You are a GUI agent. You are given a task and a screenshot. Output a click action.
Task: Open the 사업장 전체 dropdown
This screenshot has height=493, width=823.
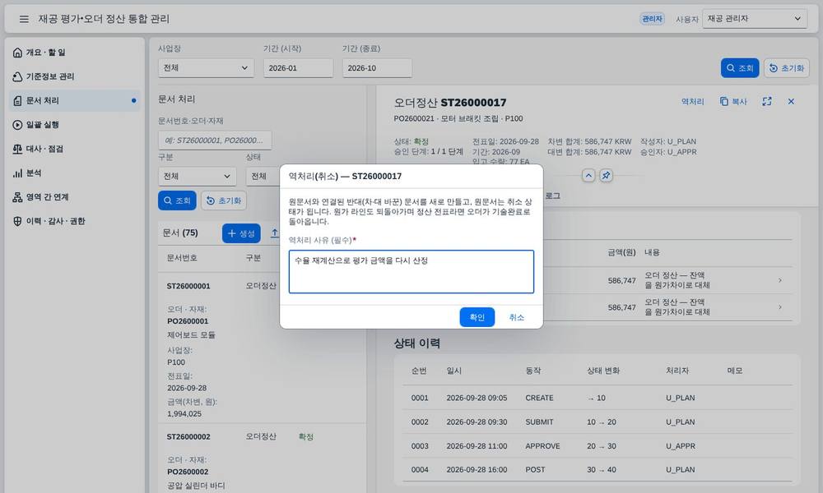click(x=206, y=68)
